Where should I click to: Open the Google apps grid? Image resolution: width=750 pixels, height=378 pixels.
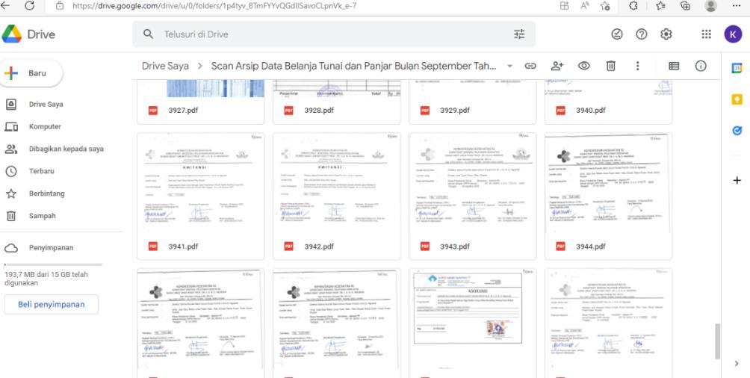pos(706,34)
